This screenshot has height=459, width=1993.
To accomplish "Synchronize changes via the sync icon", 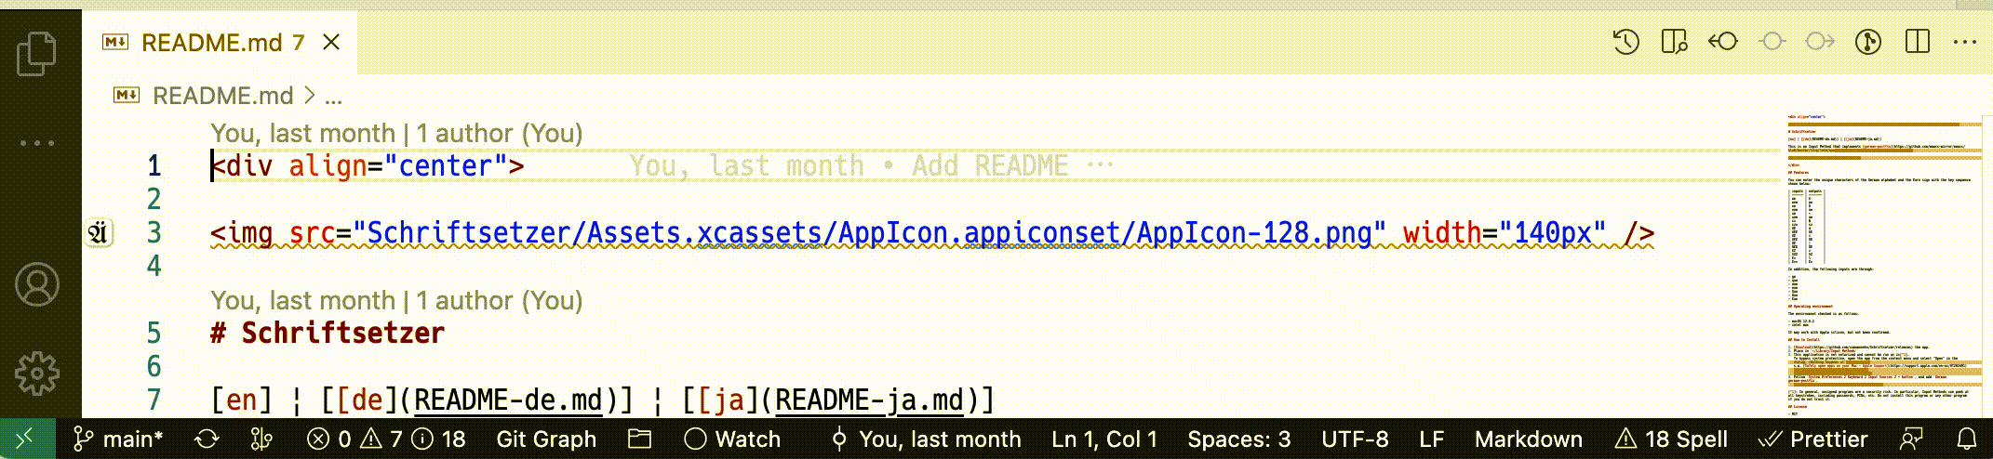I will coord(206,439).
